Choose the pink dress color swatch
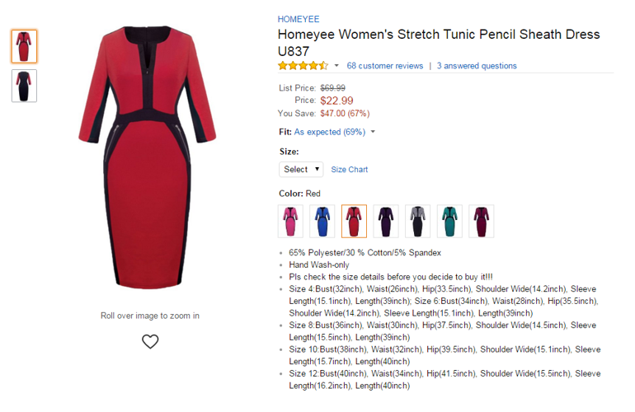Image resolution: width=635 pixels, height=412 pixels. [x=290, y=222]
